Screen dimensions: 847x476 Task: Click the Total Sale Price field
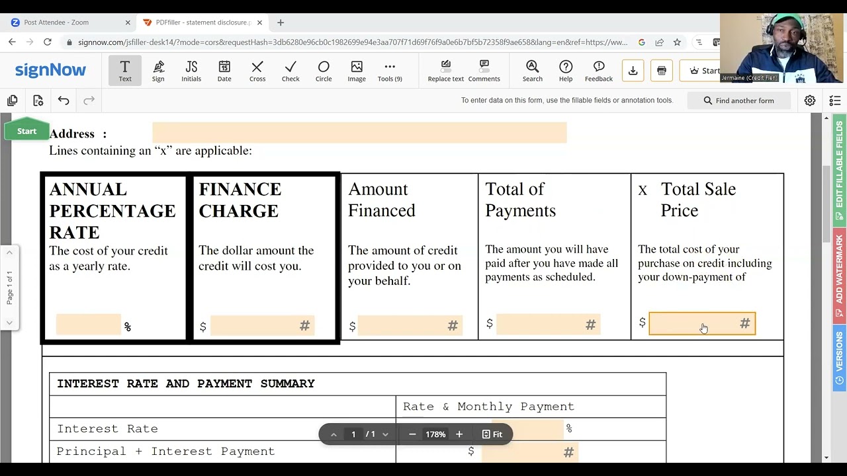point(702,323)
